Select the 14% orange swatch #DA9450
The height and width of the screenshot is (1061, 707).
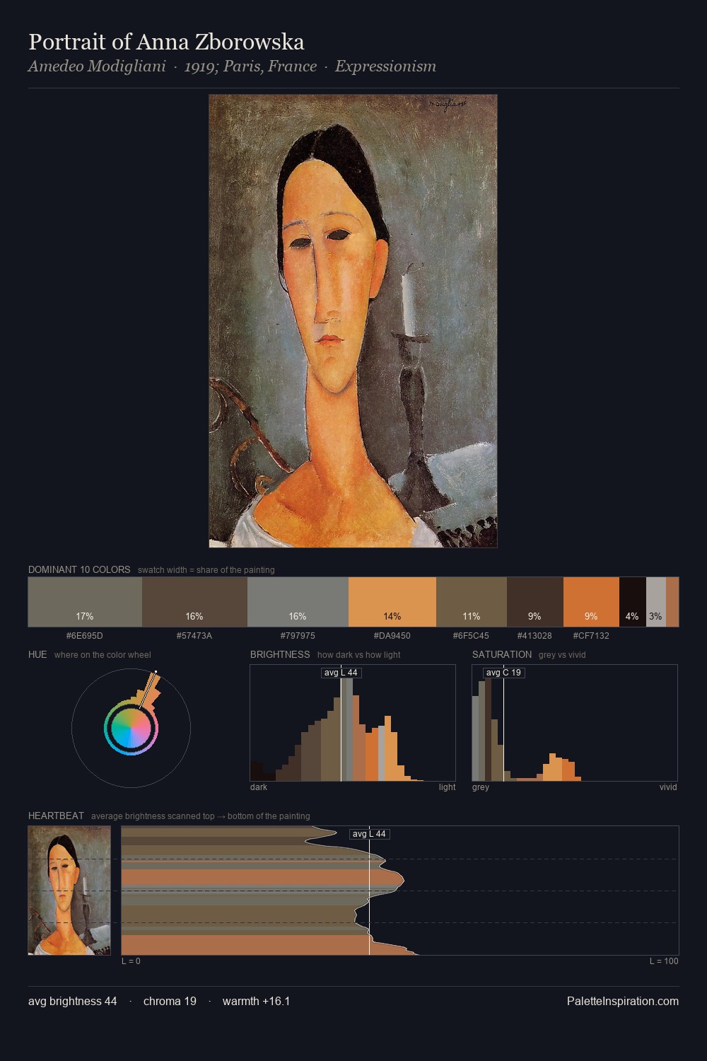[x=392, y=602]
